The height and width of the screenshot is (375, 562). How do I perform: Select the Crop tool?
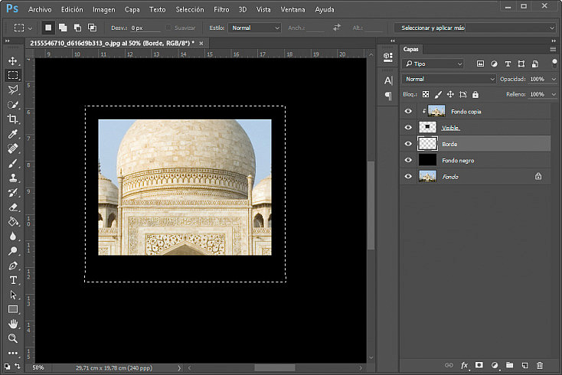tap(13, 119)
